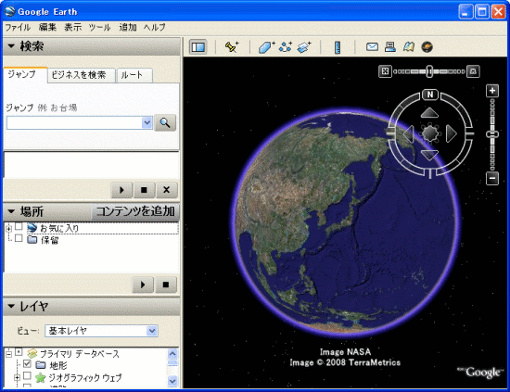Collapse the プライマリ データベース tree node
This screenshot has width=510, height=392.
[8, 354]
